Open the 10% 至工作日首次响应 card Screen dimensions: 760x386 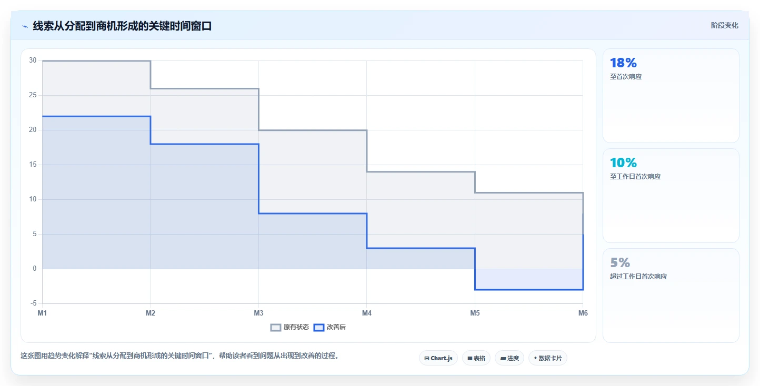(x=671, y=196)
